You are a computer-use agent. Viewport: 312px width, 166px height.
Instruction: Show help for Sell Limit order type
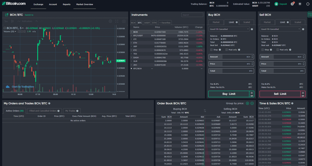288,22
